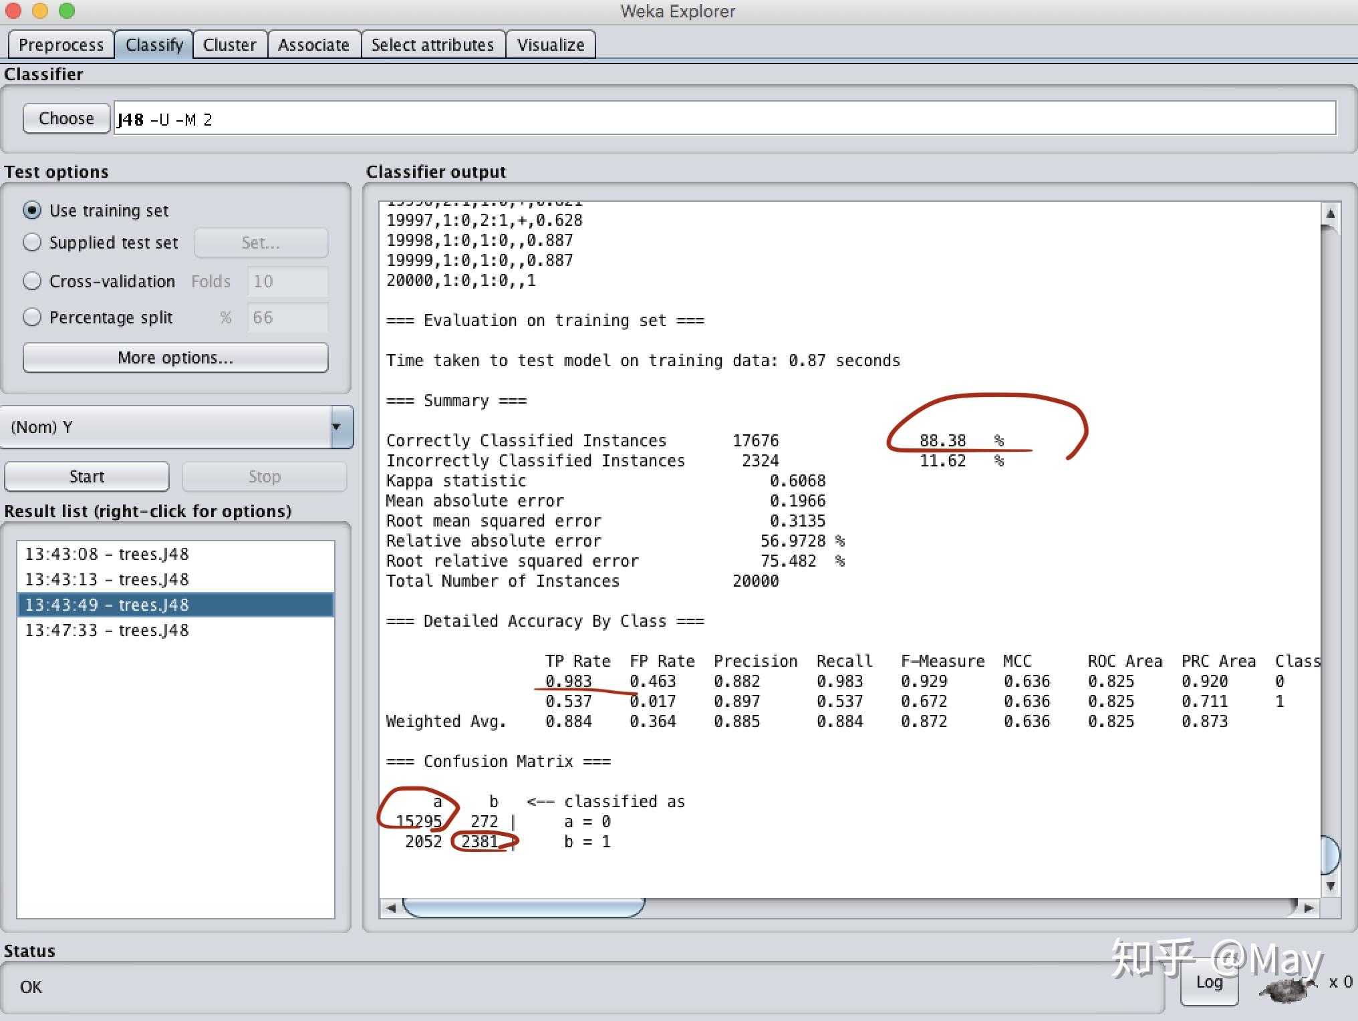Go to the Visualize tab
The height and width of the screenshot is (1021, 1358).
(x=550, y=45)
